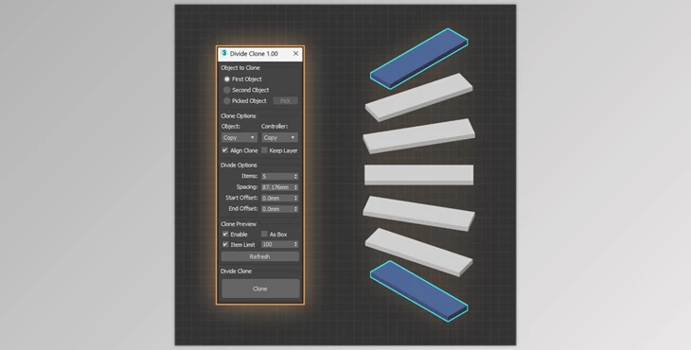This screenshot has width=691, height=350.
Task: Click the large Clone button
Action: coord(260,289)
